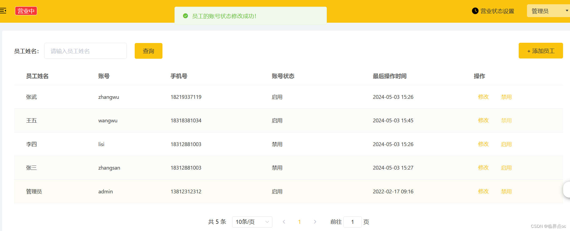The width and height of the screenshot is (570, 231).
Task: Click the 员工姓名 column header
Action: [x=37, y=76]
